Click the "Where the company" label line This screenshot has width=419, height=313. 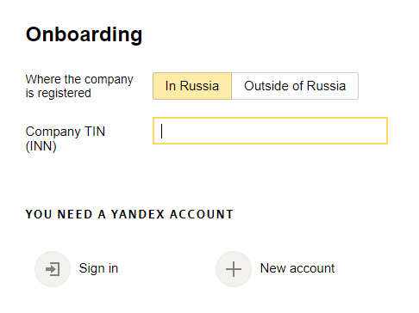pyautogui.click(x=79, y=79)
